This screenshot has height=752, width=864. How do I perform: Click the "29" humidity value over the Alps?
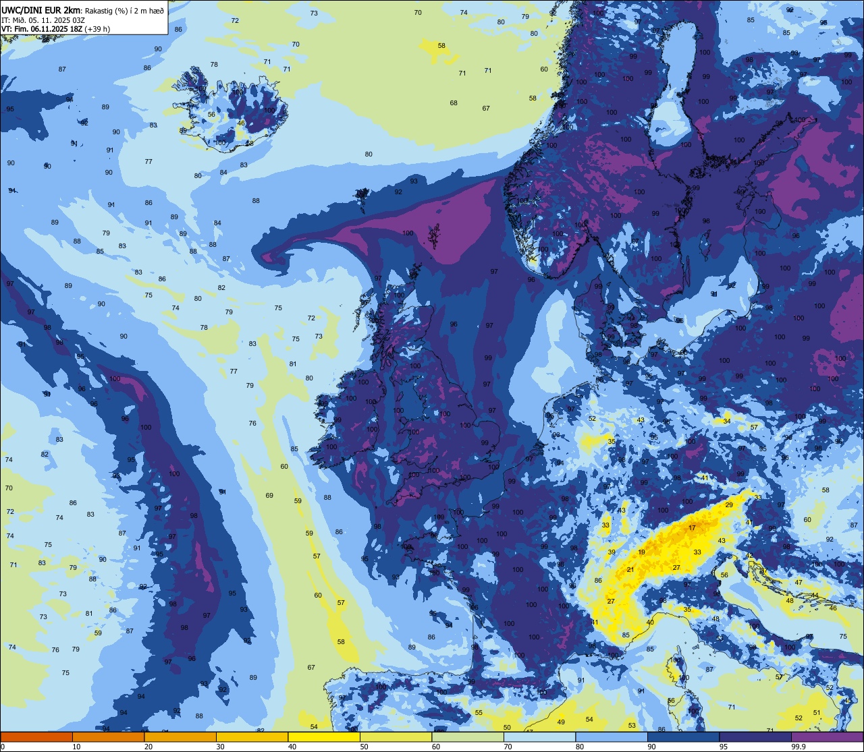pos(729,505)
